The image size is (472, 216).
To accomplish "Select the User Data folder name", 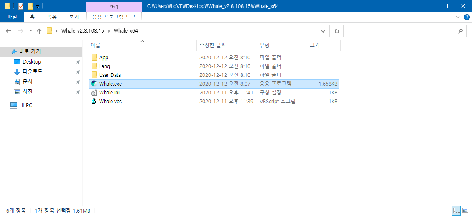I will [x=110, y=75].
